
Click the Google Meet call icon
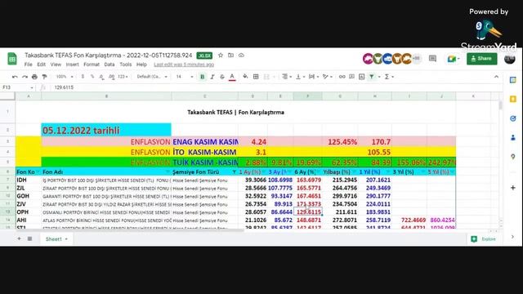(x=454, y=59)
